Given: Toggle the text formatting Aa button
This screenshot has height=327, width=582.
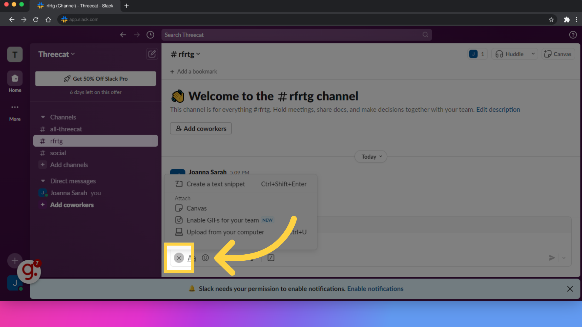Looking at the screenshot, I should coord(192,258).
